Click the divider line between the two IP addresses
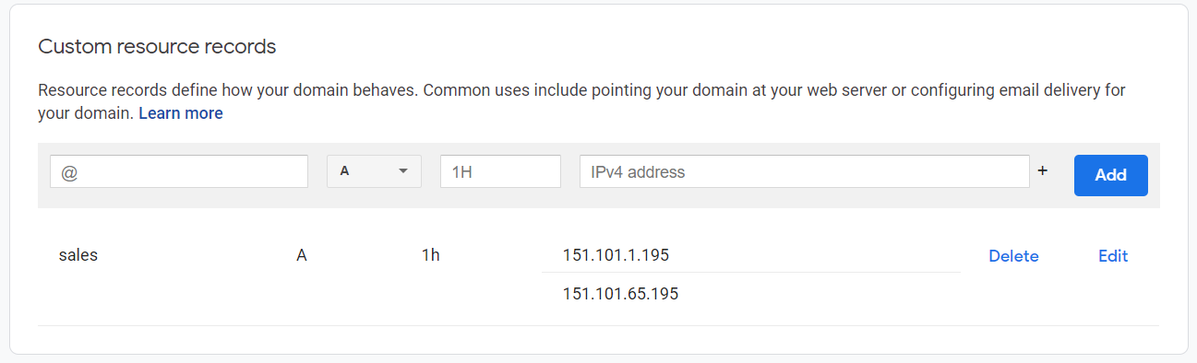Screen dimensions: 1197x363 point(750,272)
